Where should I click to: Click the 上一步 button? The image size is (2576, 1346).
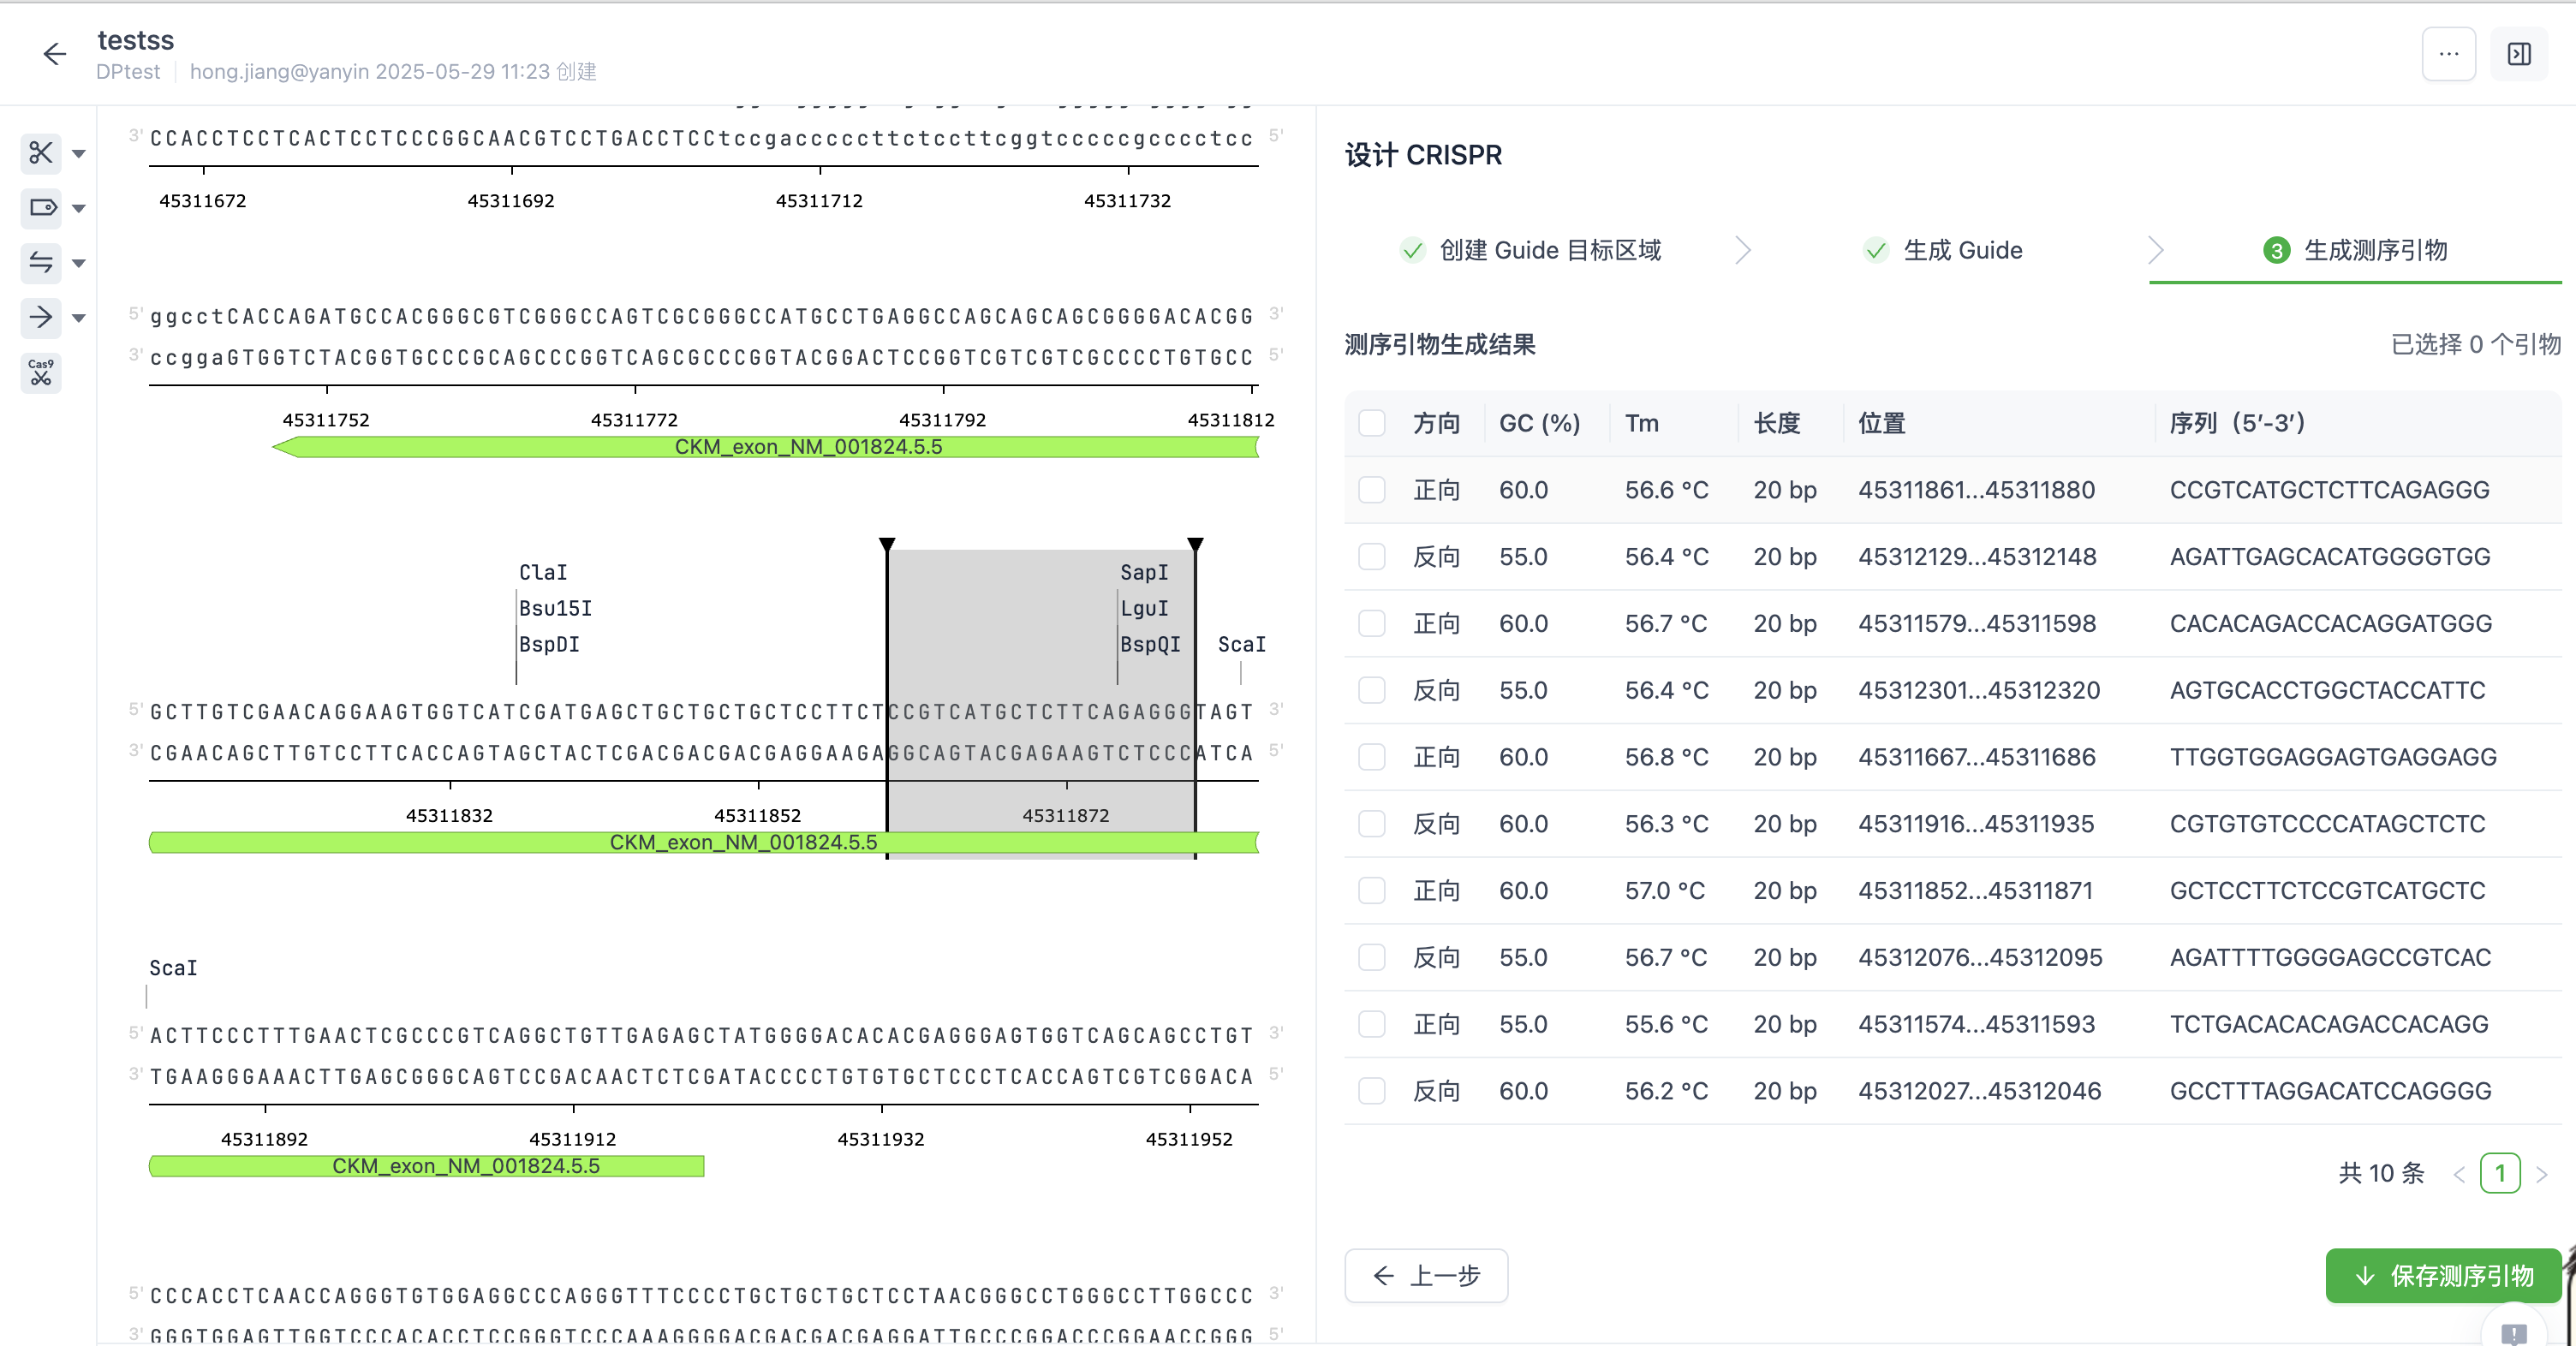click(1426, 1276)
